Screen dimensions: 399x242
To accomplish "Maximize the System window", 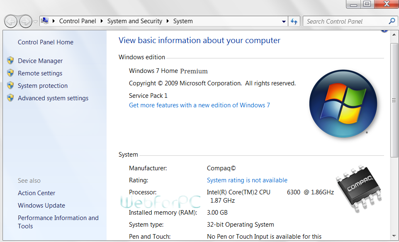I will pyautogui.click(x=367, y=4).
